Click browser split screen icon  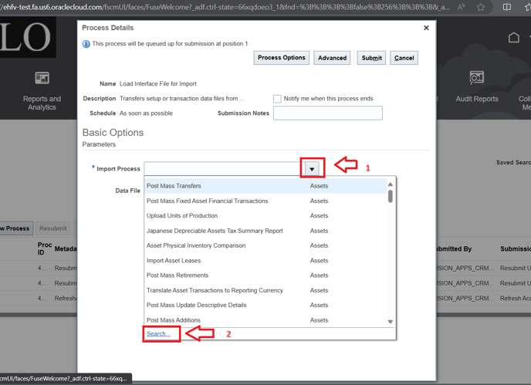pyautogui.click(x=507, y=7)
